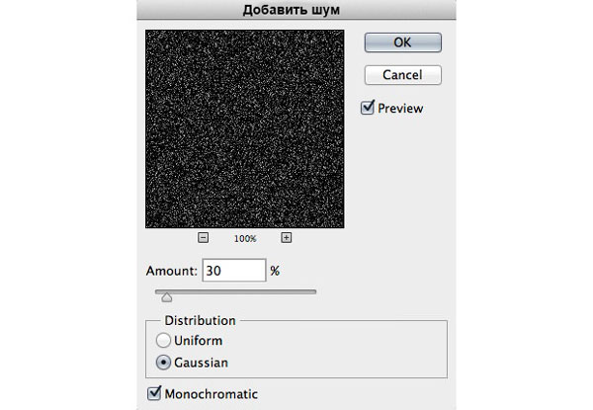Cancel the Add Noise dialog
The image size is (593, 410).
pos(403,75)
